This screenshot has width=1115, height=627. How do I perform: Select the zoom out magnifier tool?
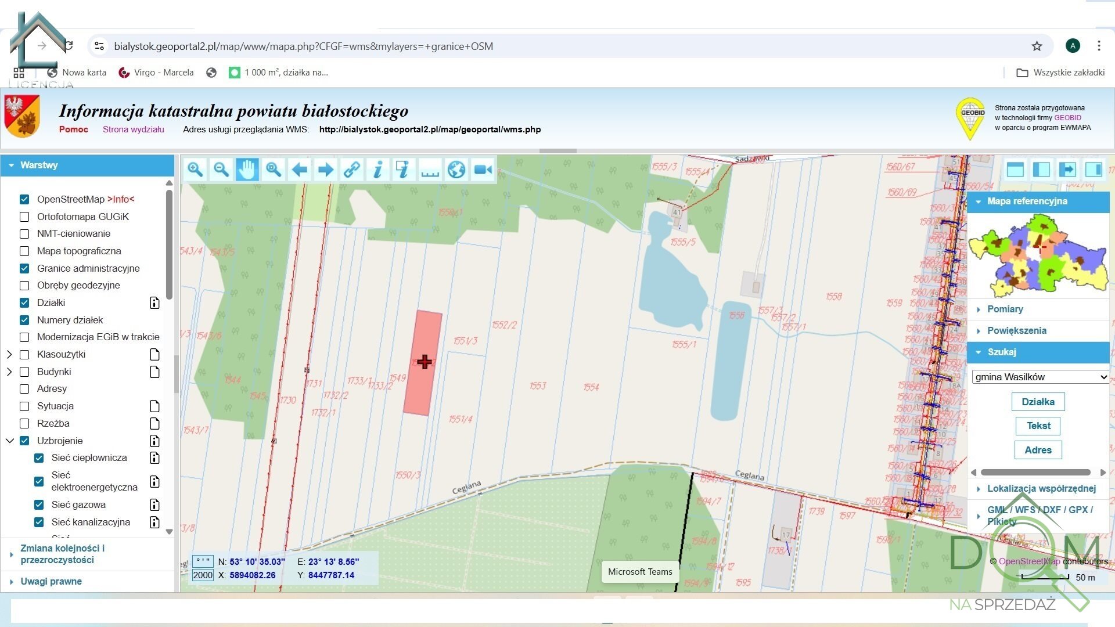coord(221,170)
